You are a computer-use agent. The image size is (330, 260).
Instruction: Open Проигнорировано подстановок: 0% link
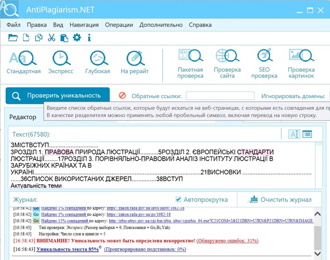pos(145,249)
